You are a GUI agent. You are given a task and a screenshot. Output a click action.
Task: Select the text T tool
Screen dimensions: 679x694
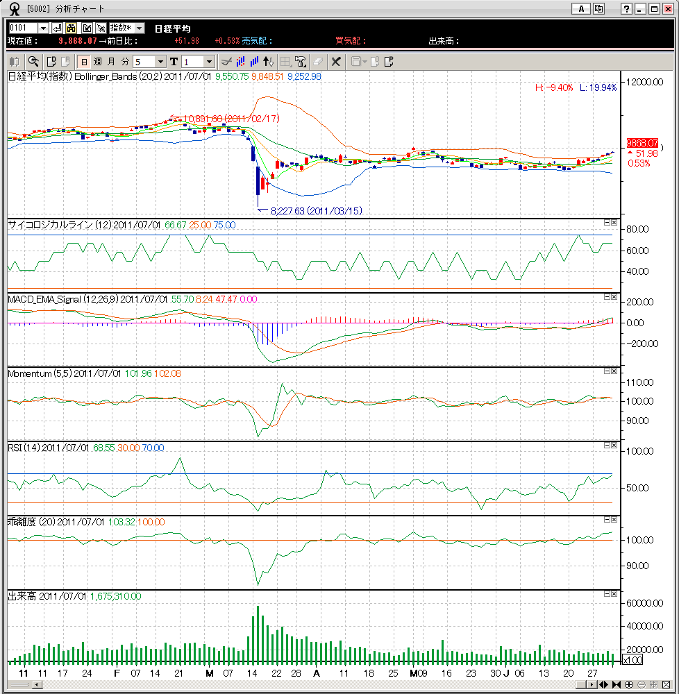coord(174,62)
